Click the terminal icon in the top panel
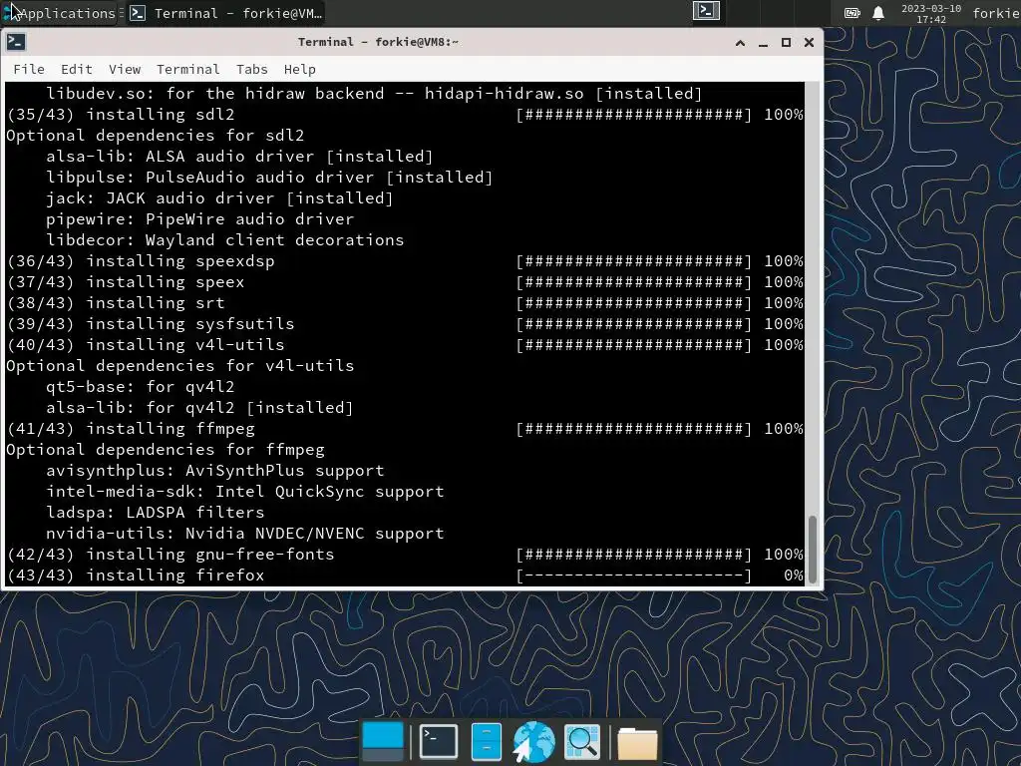The image size is (1021, 766). pyautogui.click(x=706, y=11)
